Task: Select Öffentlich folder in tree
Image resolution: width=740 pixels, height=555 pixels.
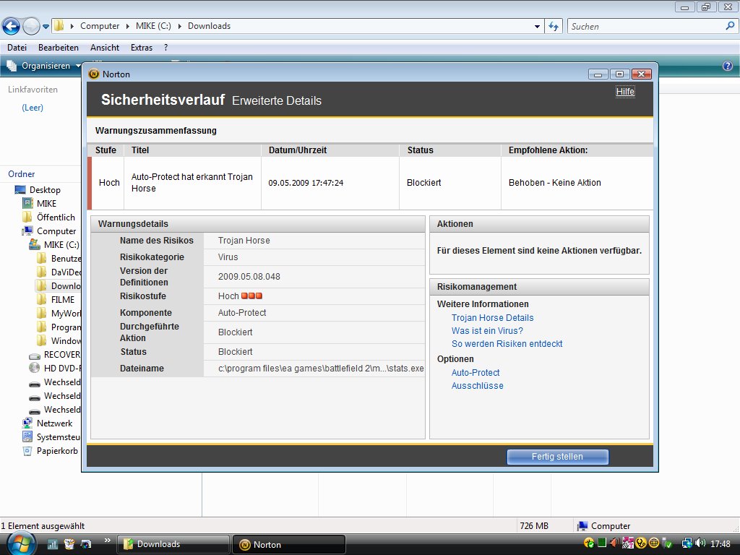Action: (56, 217)
